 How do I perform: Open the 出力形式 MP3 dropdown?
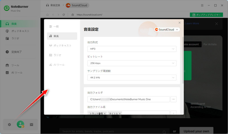click(x=132, y=49)
